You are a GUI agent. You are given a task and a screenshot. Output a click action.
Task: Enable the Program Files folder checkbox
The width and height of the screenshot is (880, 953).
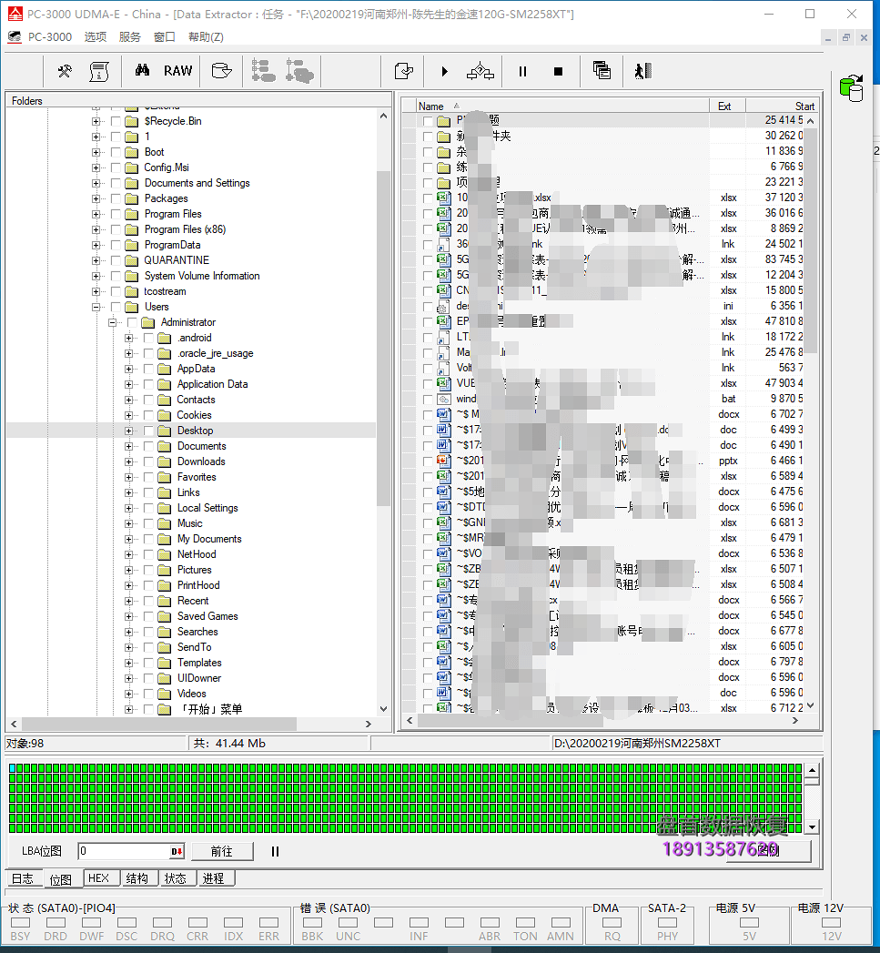pos(116,214)
